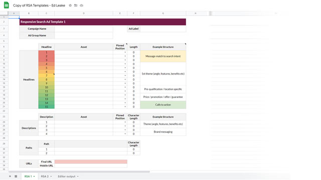Select the Path 2 input cell
Viewport: 321px width, 180px height.
(91, 153)
